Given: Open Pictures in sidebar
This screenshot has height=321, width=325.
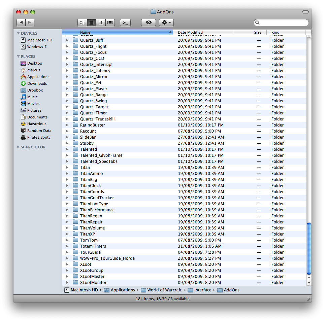Looking at the screenshot, I should (31, 110).
